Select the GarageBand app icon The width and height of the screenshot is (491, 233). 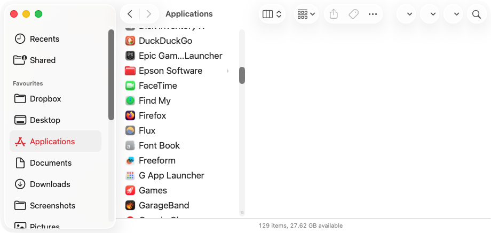[x=130, y=205]
